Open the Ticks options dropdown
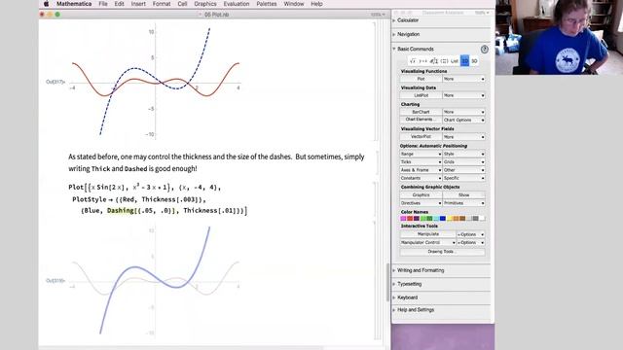Image resolution: width=623 pixels, height=350 pixels. 421,162
